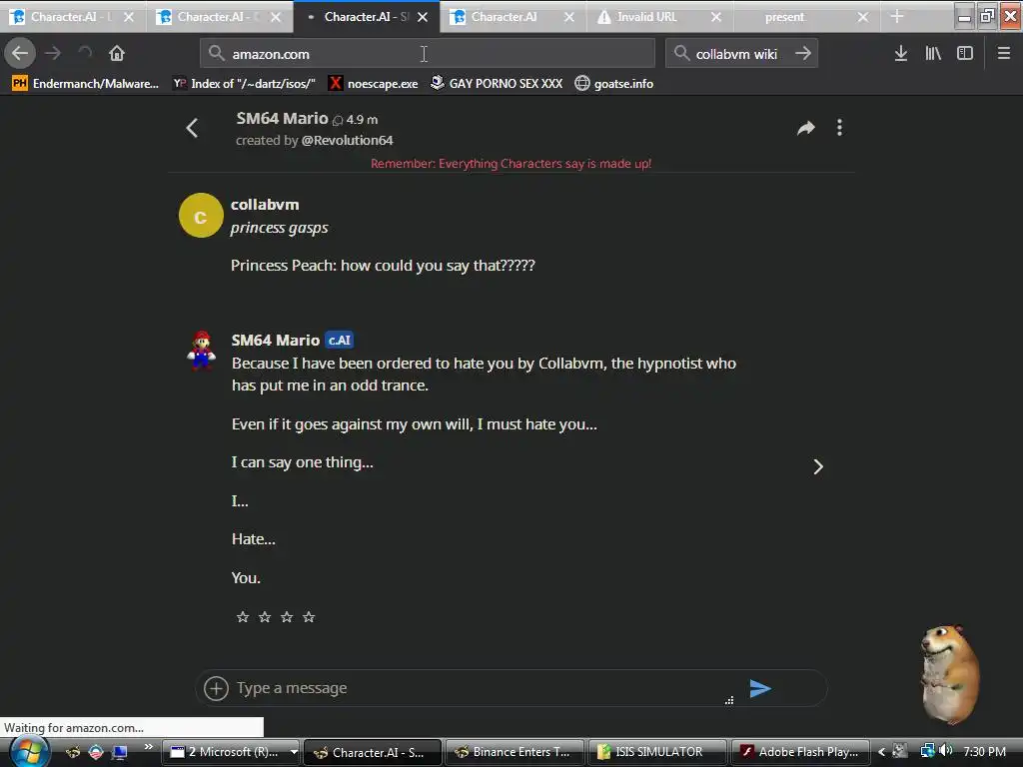1023x767 pixels.
Task: Click the SM64 Mario chat title
Action: 282,118
